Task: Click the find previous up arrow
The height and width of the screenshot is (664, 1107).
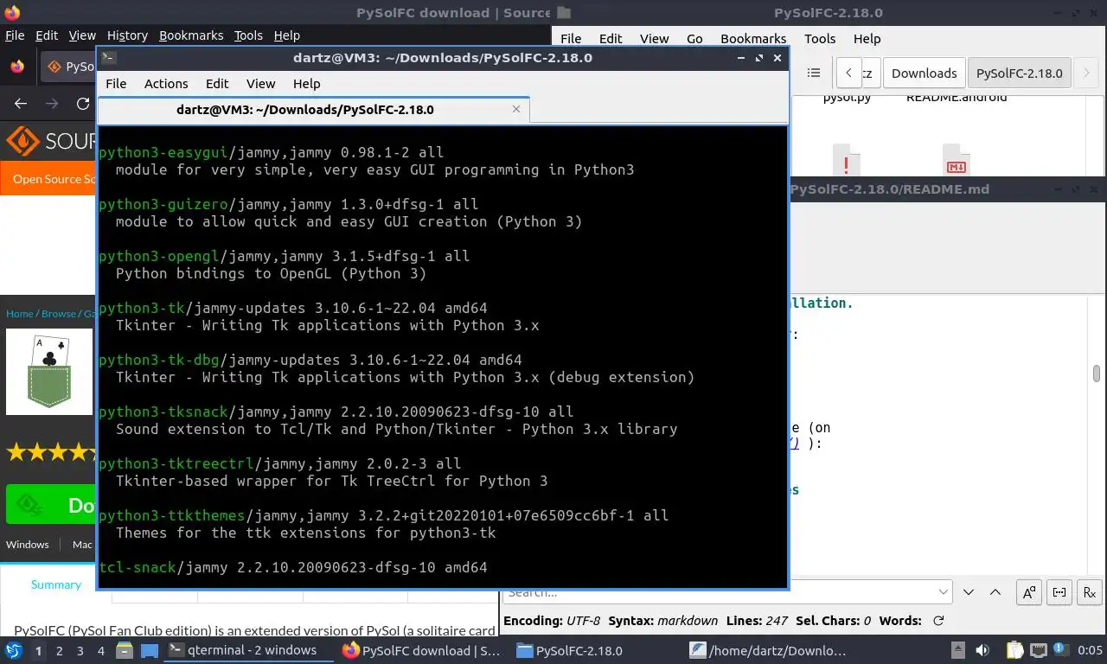Action: click(x=995, y=592)
